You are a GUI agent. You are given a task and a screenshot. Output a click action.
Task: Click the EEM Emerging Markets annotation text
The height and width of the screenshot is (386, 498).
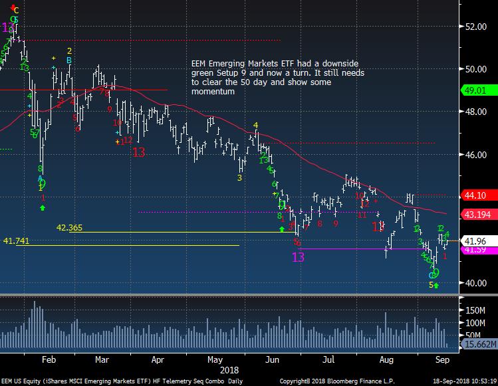(x=277, y=78)
